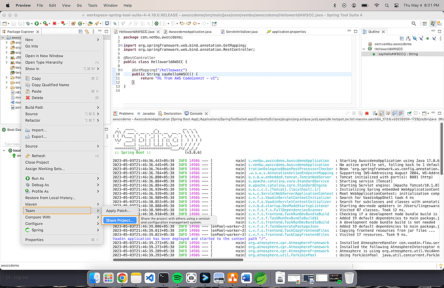Click the green Run button in toolbar
Viewport: 444px width, 288px height.
(36, 23)
